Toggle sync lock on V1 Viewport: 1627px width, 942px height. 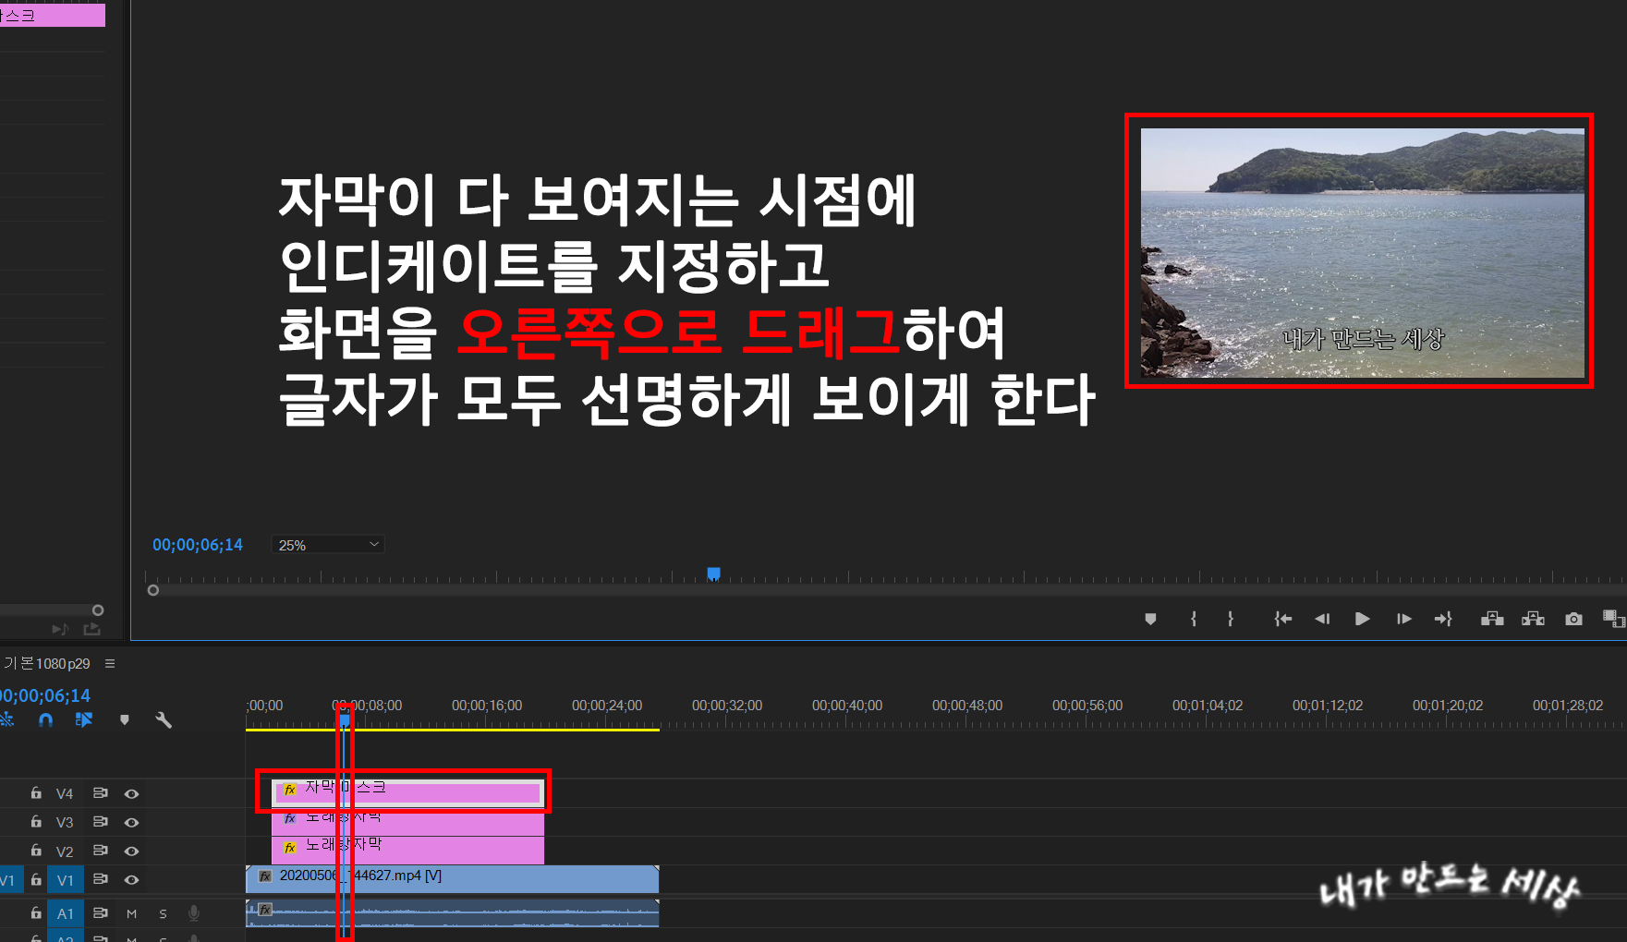click(100, 880)
